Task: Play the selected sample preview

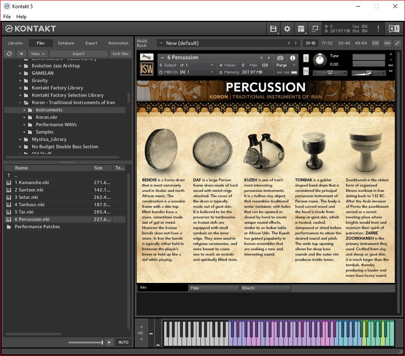Action: (x=109, y=343)
